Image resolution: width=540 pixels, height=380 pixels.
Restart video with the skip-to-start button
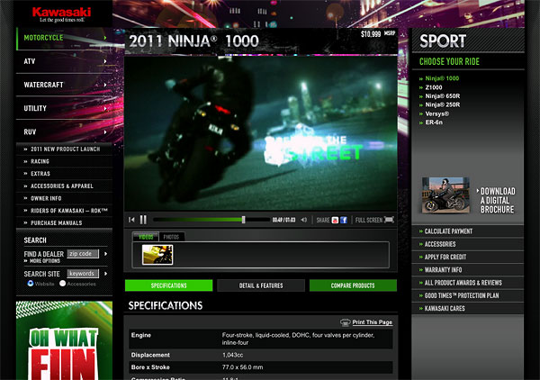coord(131,220)
